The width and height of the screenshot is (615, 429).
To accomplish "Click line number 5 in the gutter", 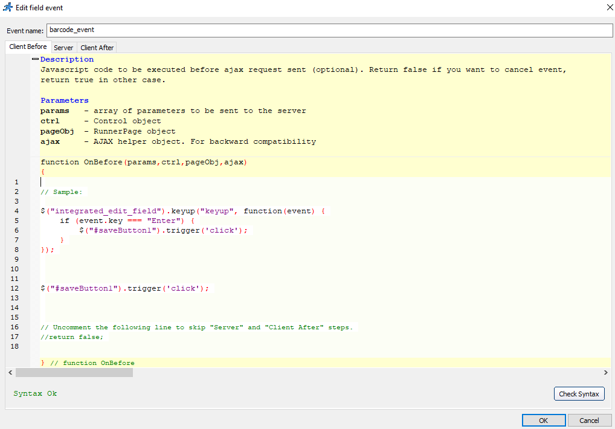I will tap(16, 221).
